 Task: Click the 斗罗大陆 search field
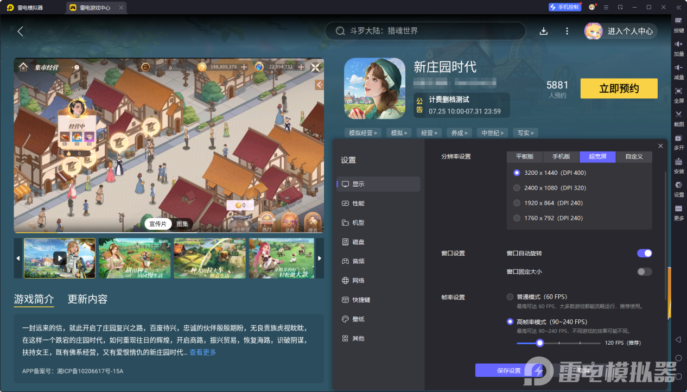point(425,31)
